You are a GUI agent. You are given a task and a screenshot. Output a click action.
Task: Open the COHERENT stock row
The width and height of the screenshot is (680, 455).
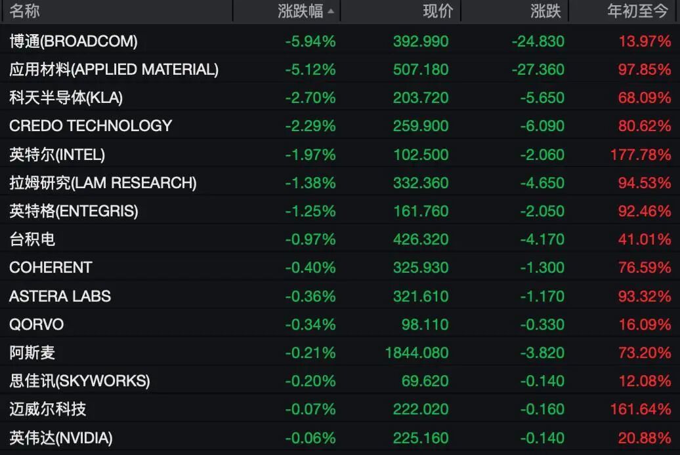(340, 267)
